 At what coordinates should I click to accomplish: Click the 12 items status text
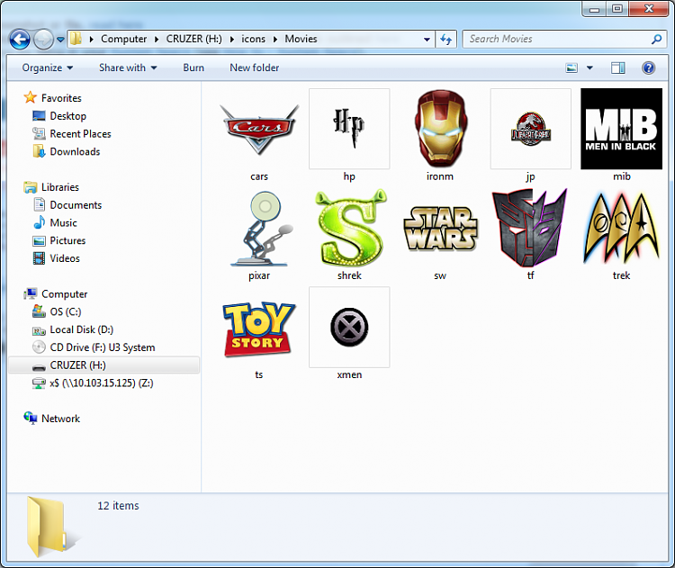[x=118, y=506]
